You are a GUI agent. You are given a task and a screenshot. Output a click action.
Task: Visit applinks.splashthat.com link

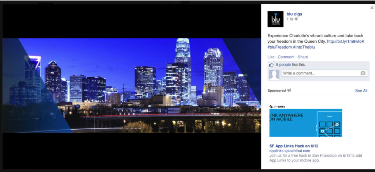click(290, 151)
